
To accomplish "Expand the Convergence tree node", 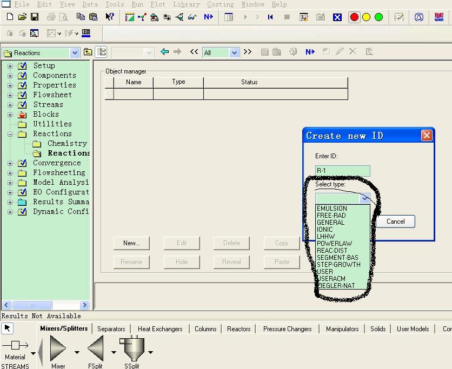I will point(10,163).
